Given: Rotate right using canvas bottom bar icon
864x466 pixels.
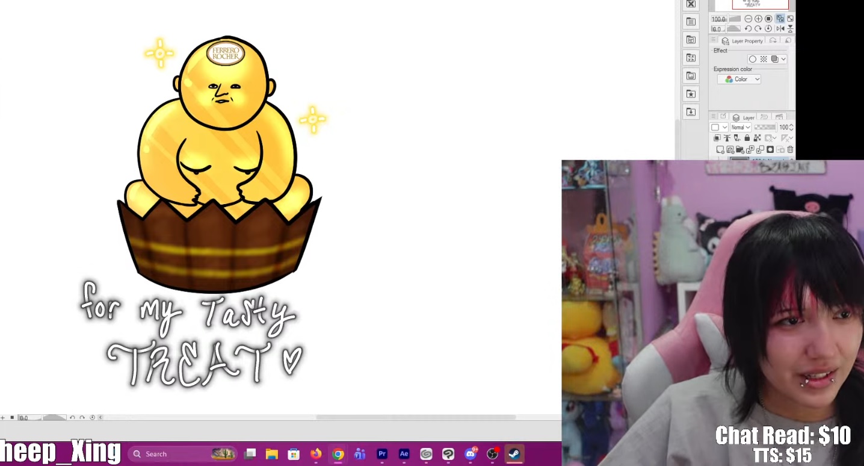Looking at the screenshot, I should tap(82, 417).
